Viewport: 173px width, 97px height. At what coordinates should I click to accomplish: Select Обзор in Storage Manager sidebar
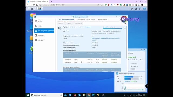(x=44, y=21)
